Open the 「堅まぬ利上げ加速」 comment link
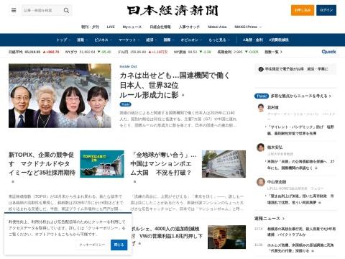 300,199
